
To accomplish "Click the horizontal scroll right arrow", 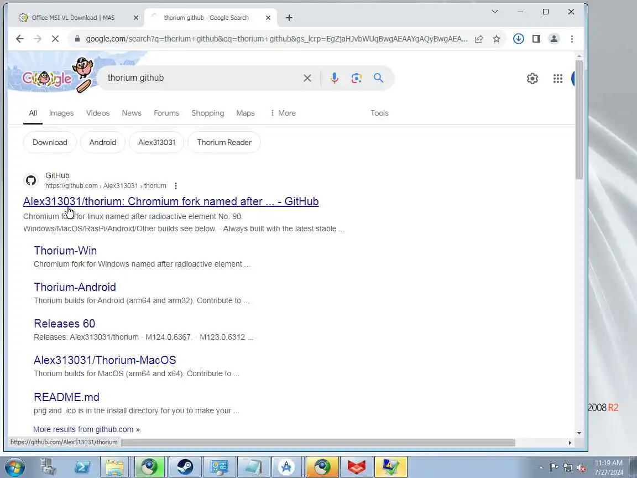I will pos(570,443).
